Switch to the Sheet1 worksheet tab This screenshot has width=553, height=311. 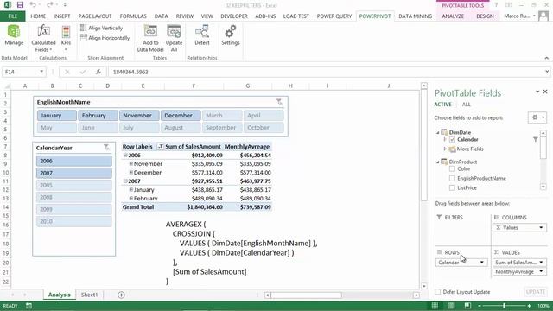pos(89,295)
